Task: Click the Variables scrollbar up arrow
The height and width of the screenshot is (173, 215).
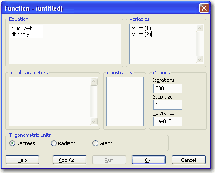Action: [x=200, y=28]
